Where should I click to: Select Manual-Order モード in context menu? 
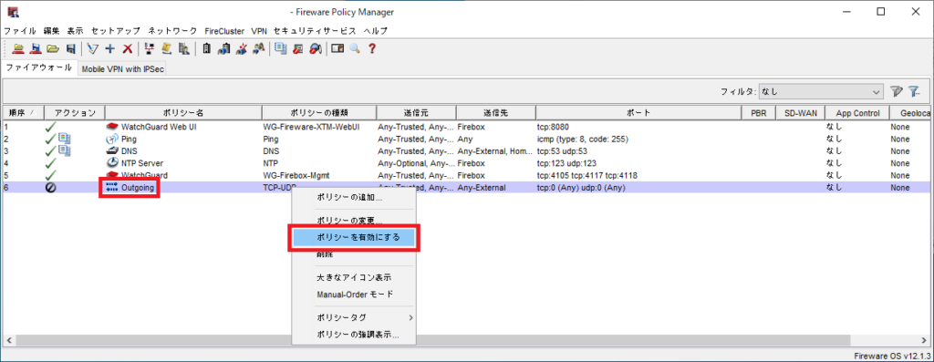(355, 295)
